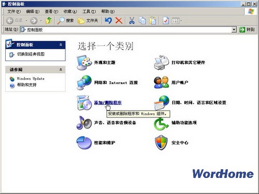Open the Search (搜索) toolbar button

[65, 21]
